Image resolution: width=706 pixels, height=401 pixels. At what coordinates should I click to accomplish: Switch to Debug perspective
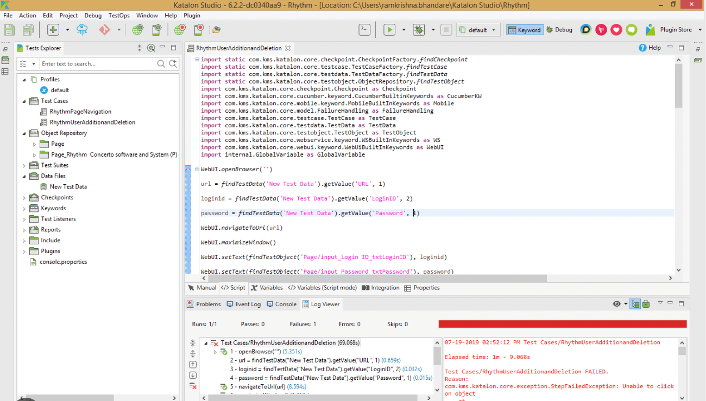point(559,30)
